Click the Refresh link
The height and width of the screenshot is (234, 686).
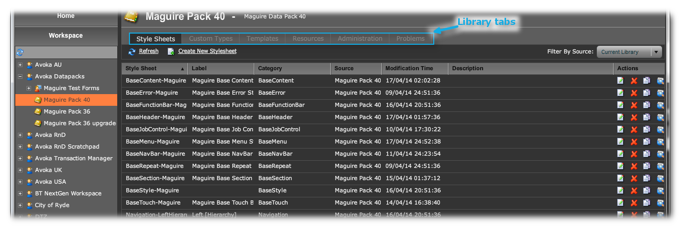pos(149,51)
